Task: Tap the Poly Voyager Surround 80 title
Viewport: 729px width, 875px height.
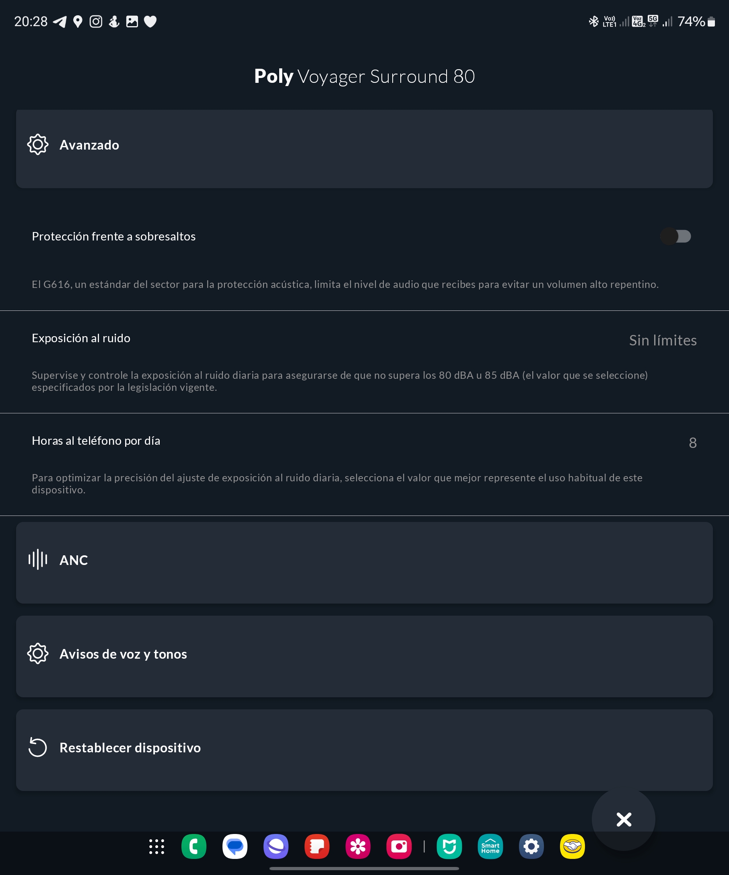Action: 364,76
